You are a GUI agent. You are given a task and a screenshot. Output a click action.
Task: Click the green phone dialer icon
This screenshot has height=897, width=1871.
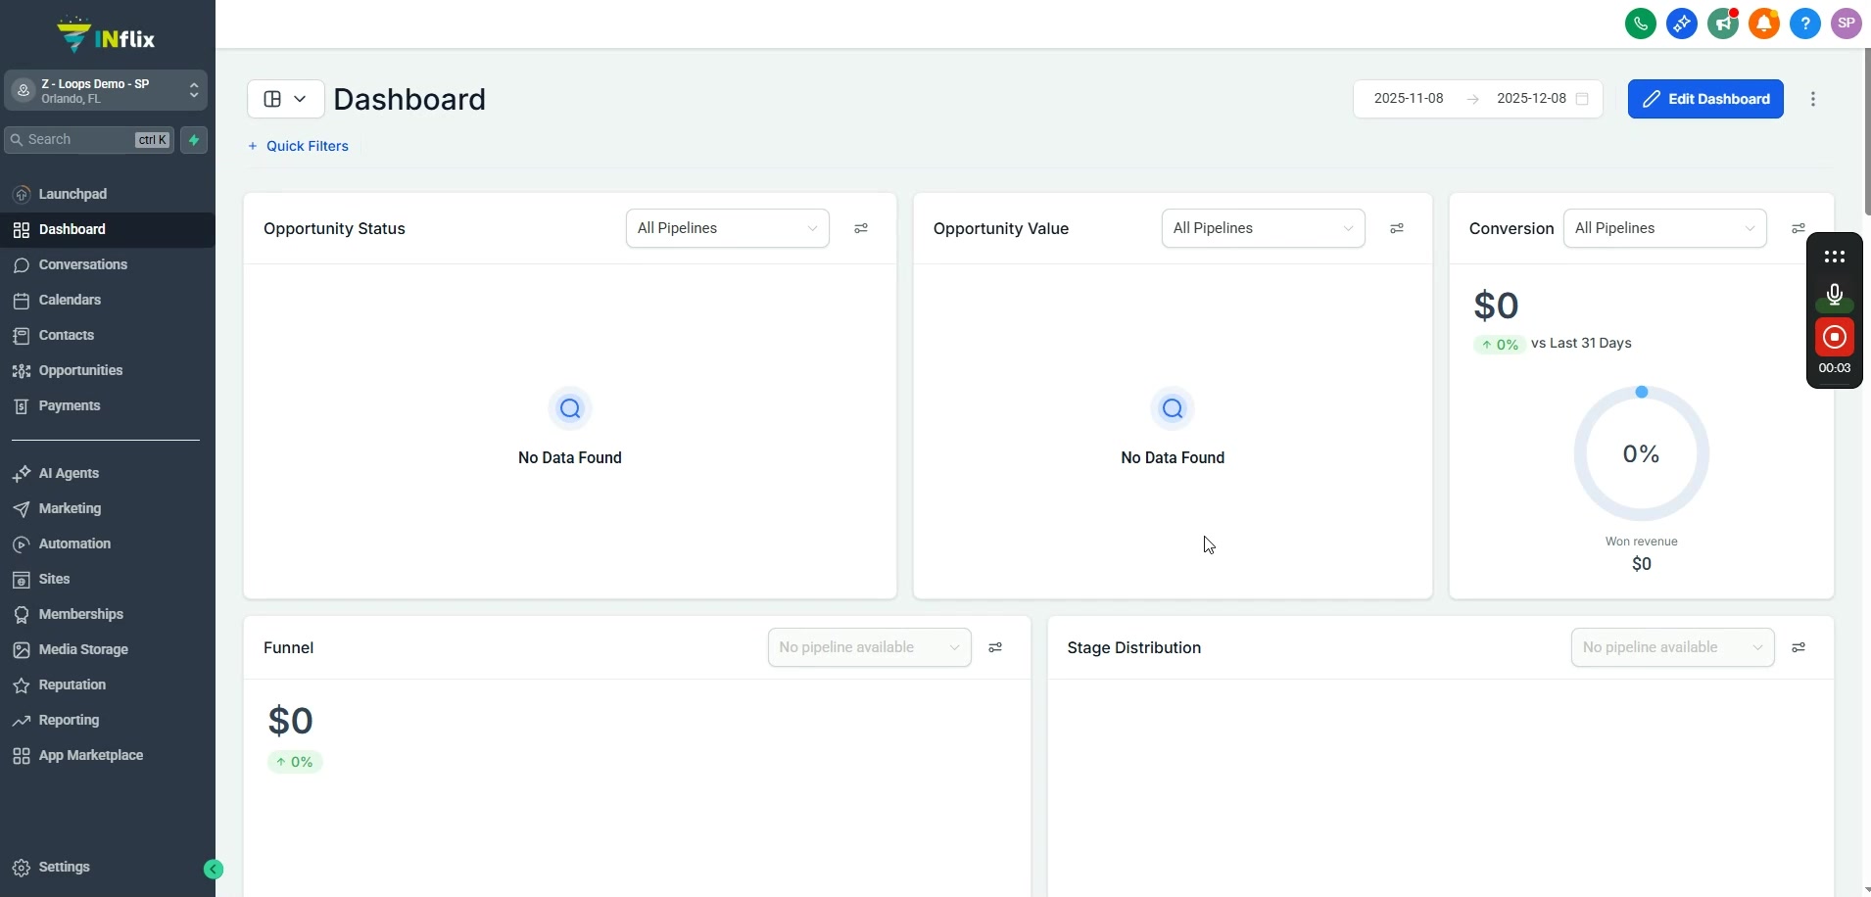click(x=1641, y=24)
